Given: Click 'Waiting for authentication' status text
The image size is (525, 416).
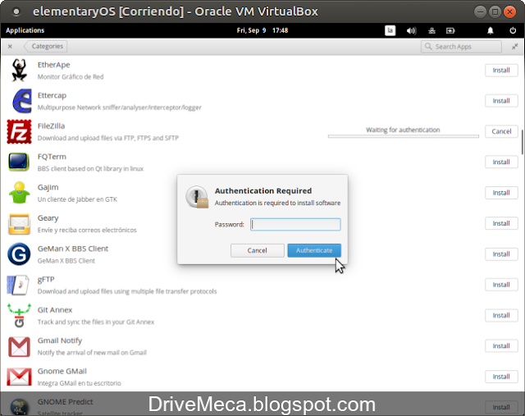Looking at the screenshot, I should click(x=403, y=130).
